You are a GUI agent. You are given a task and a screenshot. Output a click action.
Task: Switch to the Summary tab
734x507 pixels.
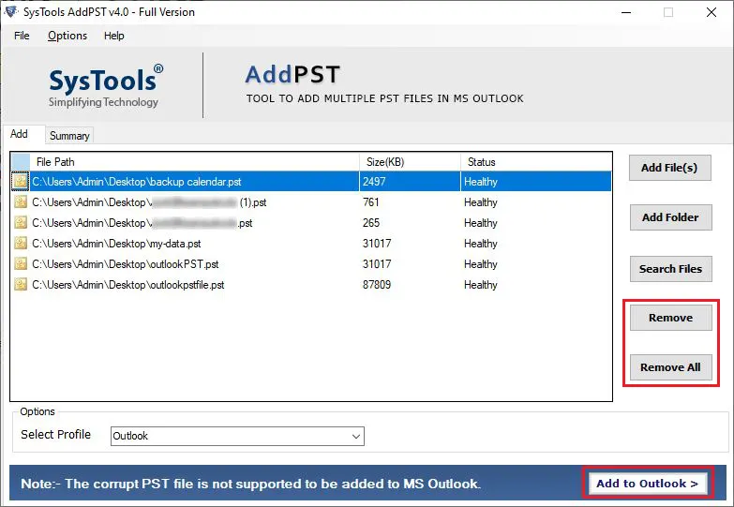click(69, 135)
